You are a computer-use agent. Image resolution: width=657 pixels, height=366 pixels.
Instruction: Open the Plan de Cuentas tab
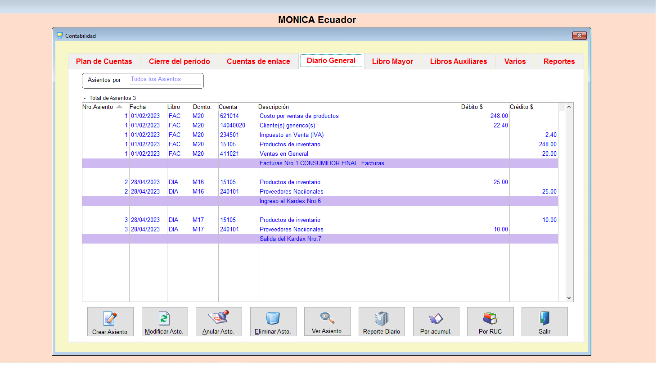(104, 62)
